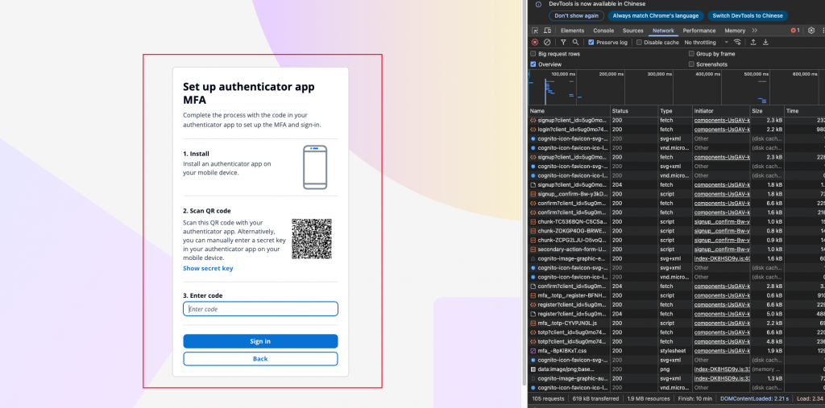Click '1.9 MB resources' in status bar
The height and width of the screenshot is (408, 825).
(x=648, y=398)
